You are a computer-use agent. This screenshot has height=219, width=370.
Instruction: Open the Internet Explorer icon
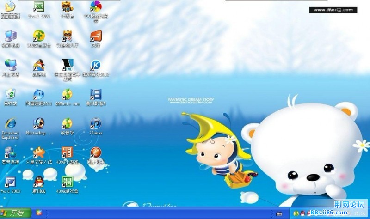point(10,123)
